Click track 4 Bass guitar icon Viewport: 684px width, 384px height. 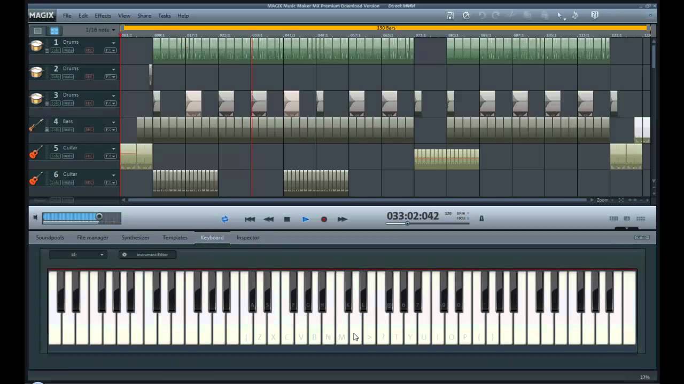(x=36, y=125)
